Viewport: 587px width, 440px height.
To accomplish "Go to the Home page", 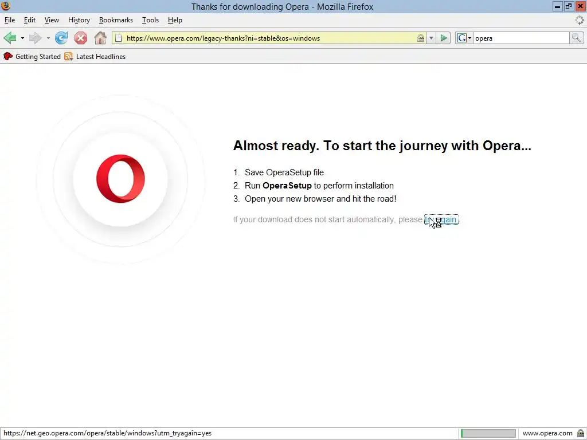I will point(100,38).
